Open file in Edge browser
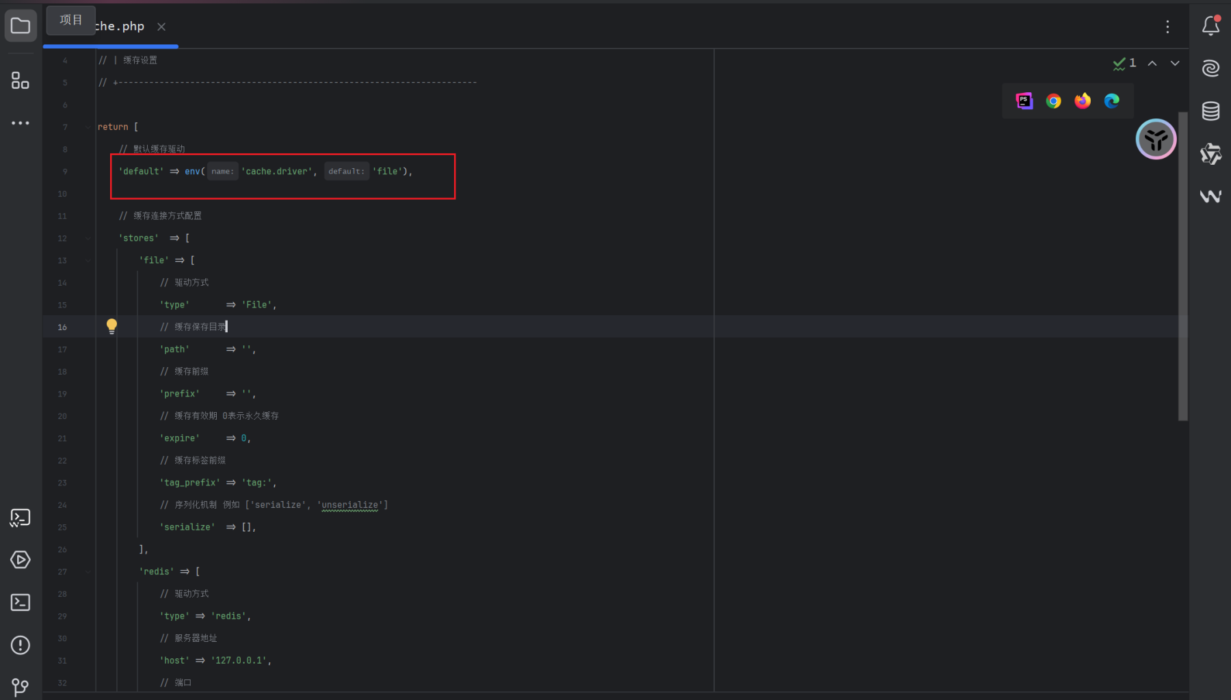 point(1112,101)
